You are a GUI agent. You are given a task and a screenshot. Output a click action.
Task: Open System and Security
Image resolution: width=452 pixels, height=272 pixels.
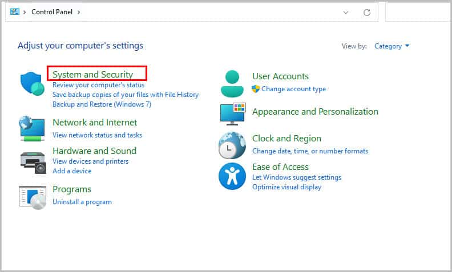(x=93, y=74)
